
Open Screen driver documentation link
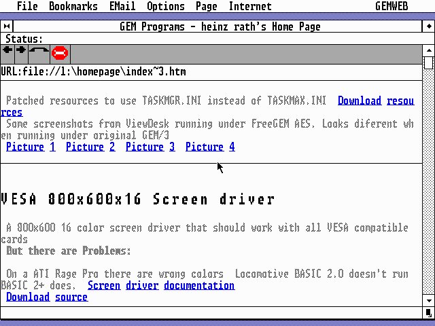tap(161, 285)
